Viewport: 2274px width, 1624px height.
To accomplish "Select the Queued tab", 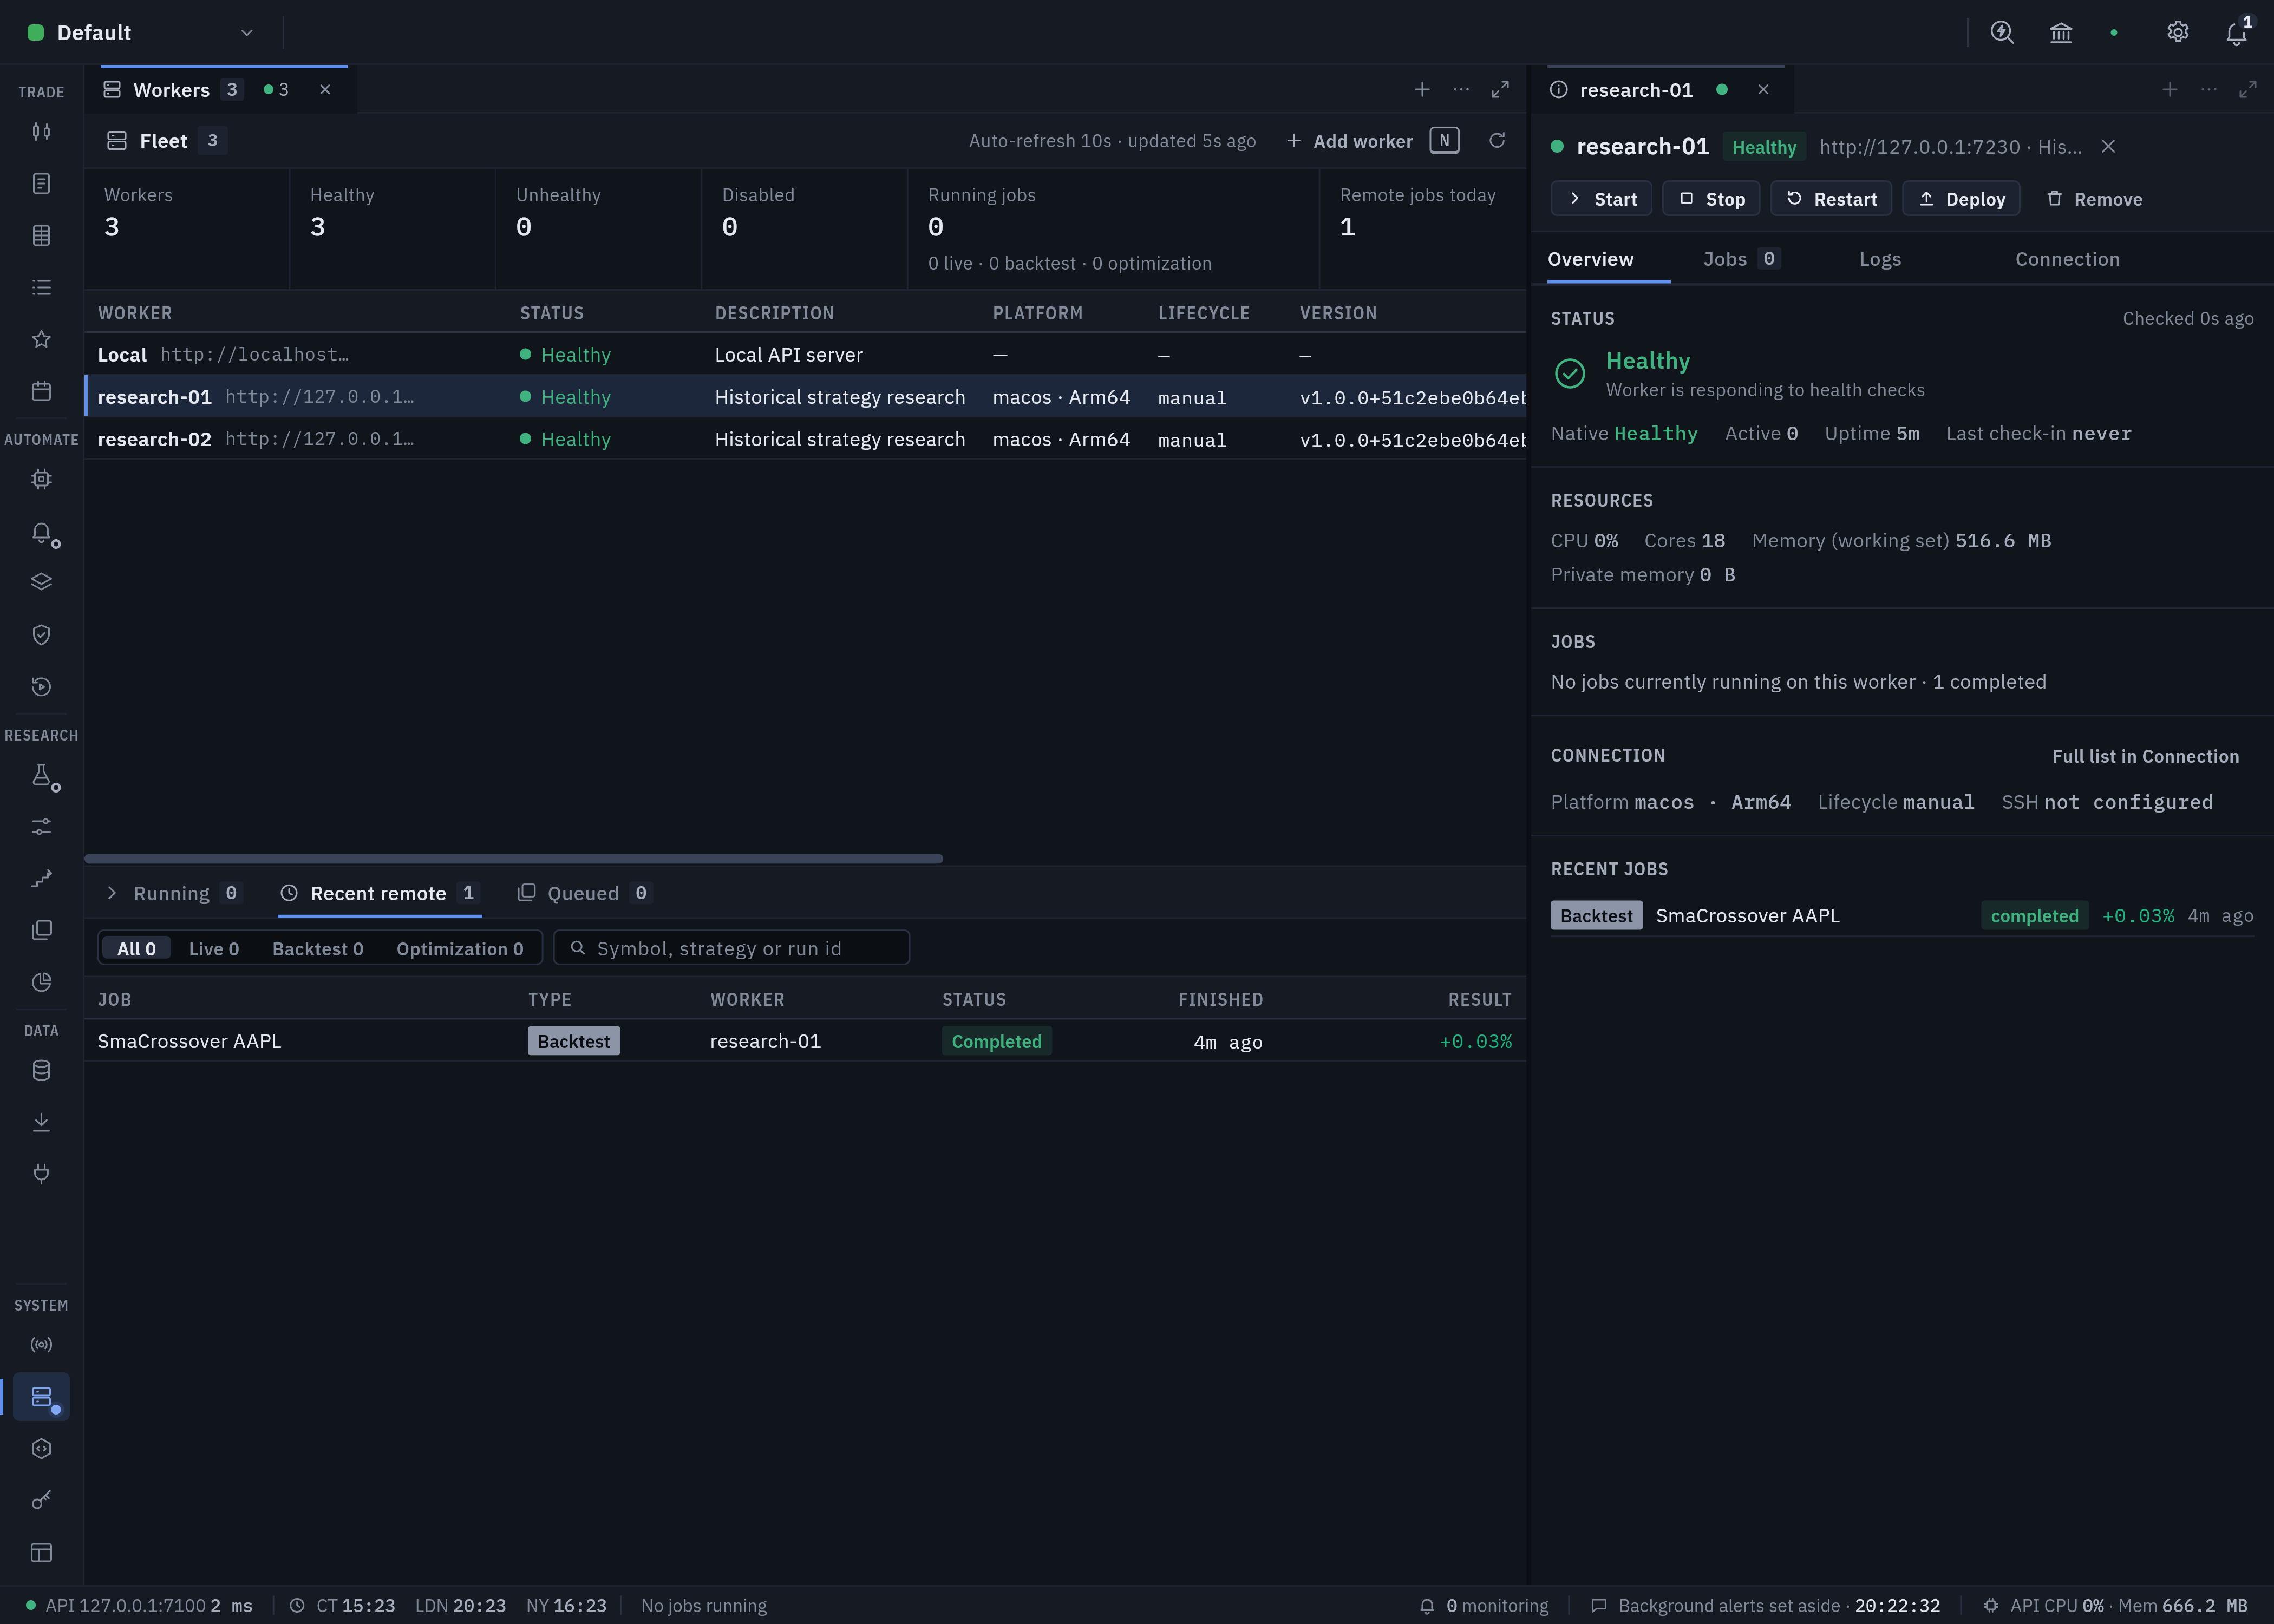I will point(584,893).
